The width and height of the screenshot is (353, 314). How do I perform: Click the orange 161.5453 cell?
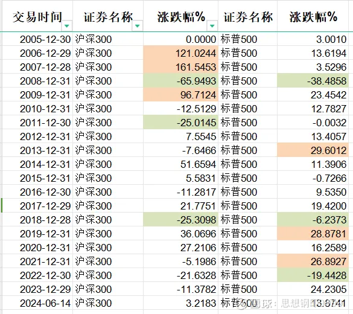tap(180, 67)
